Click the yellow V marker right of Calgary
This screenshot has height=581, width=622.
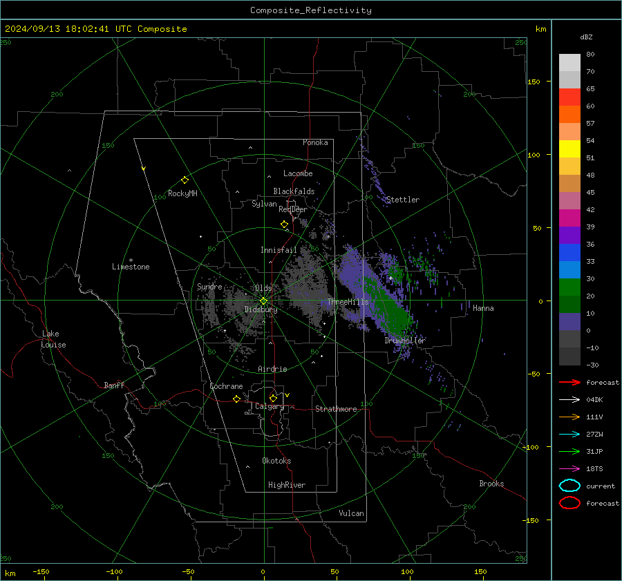(288, 395)
